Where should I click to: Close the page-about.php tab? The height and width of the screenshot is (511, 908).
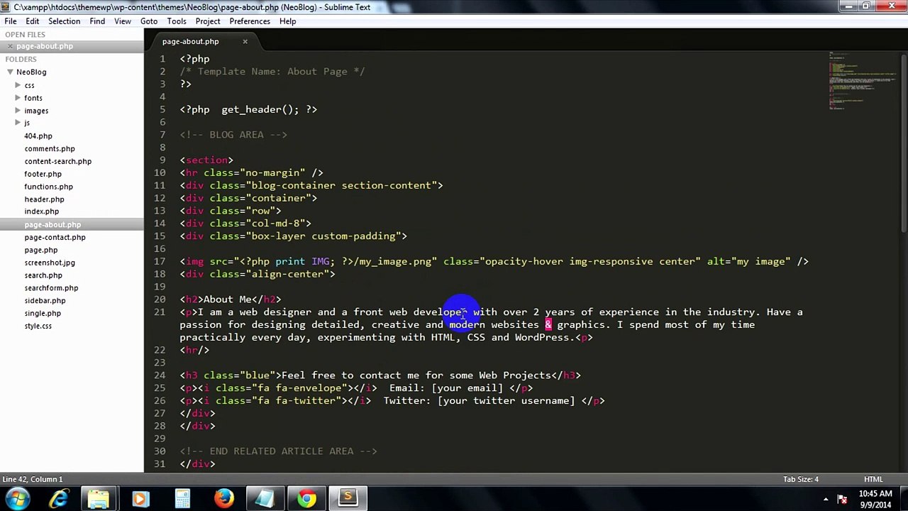click(x=245, y=41)
